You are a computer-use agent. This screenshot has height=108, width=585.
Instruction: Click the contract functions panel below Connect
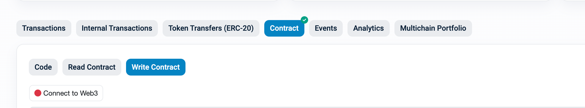coord(307,107)
